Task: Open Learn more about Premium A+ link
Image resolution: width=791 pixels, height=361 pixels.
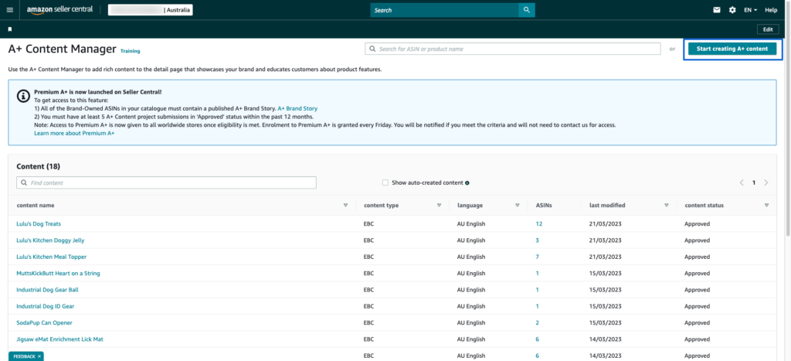Action: coord(74,133)
